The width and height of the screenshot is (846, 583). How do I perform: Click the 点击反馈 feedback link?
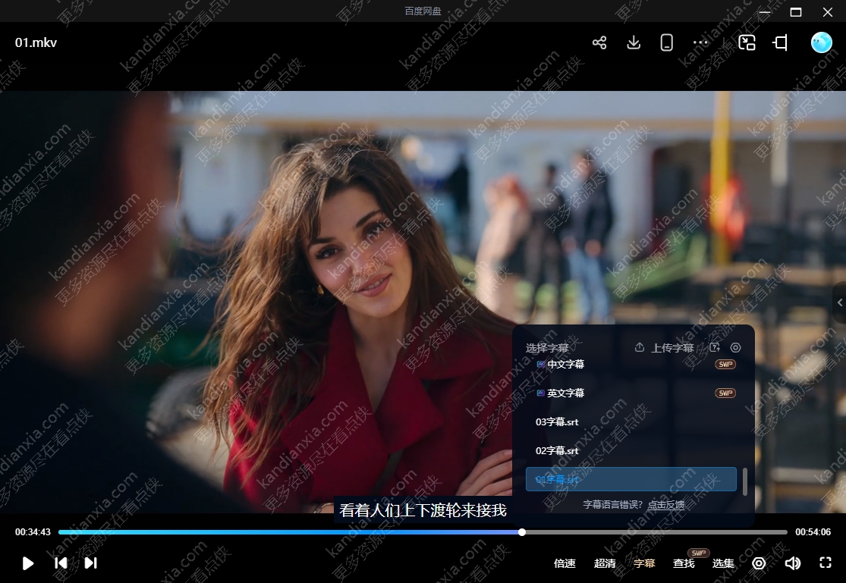click(x=665, y=505)
